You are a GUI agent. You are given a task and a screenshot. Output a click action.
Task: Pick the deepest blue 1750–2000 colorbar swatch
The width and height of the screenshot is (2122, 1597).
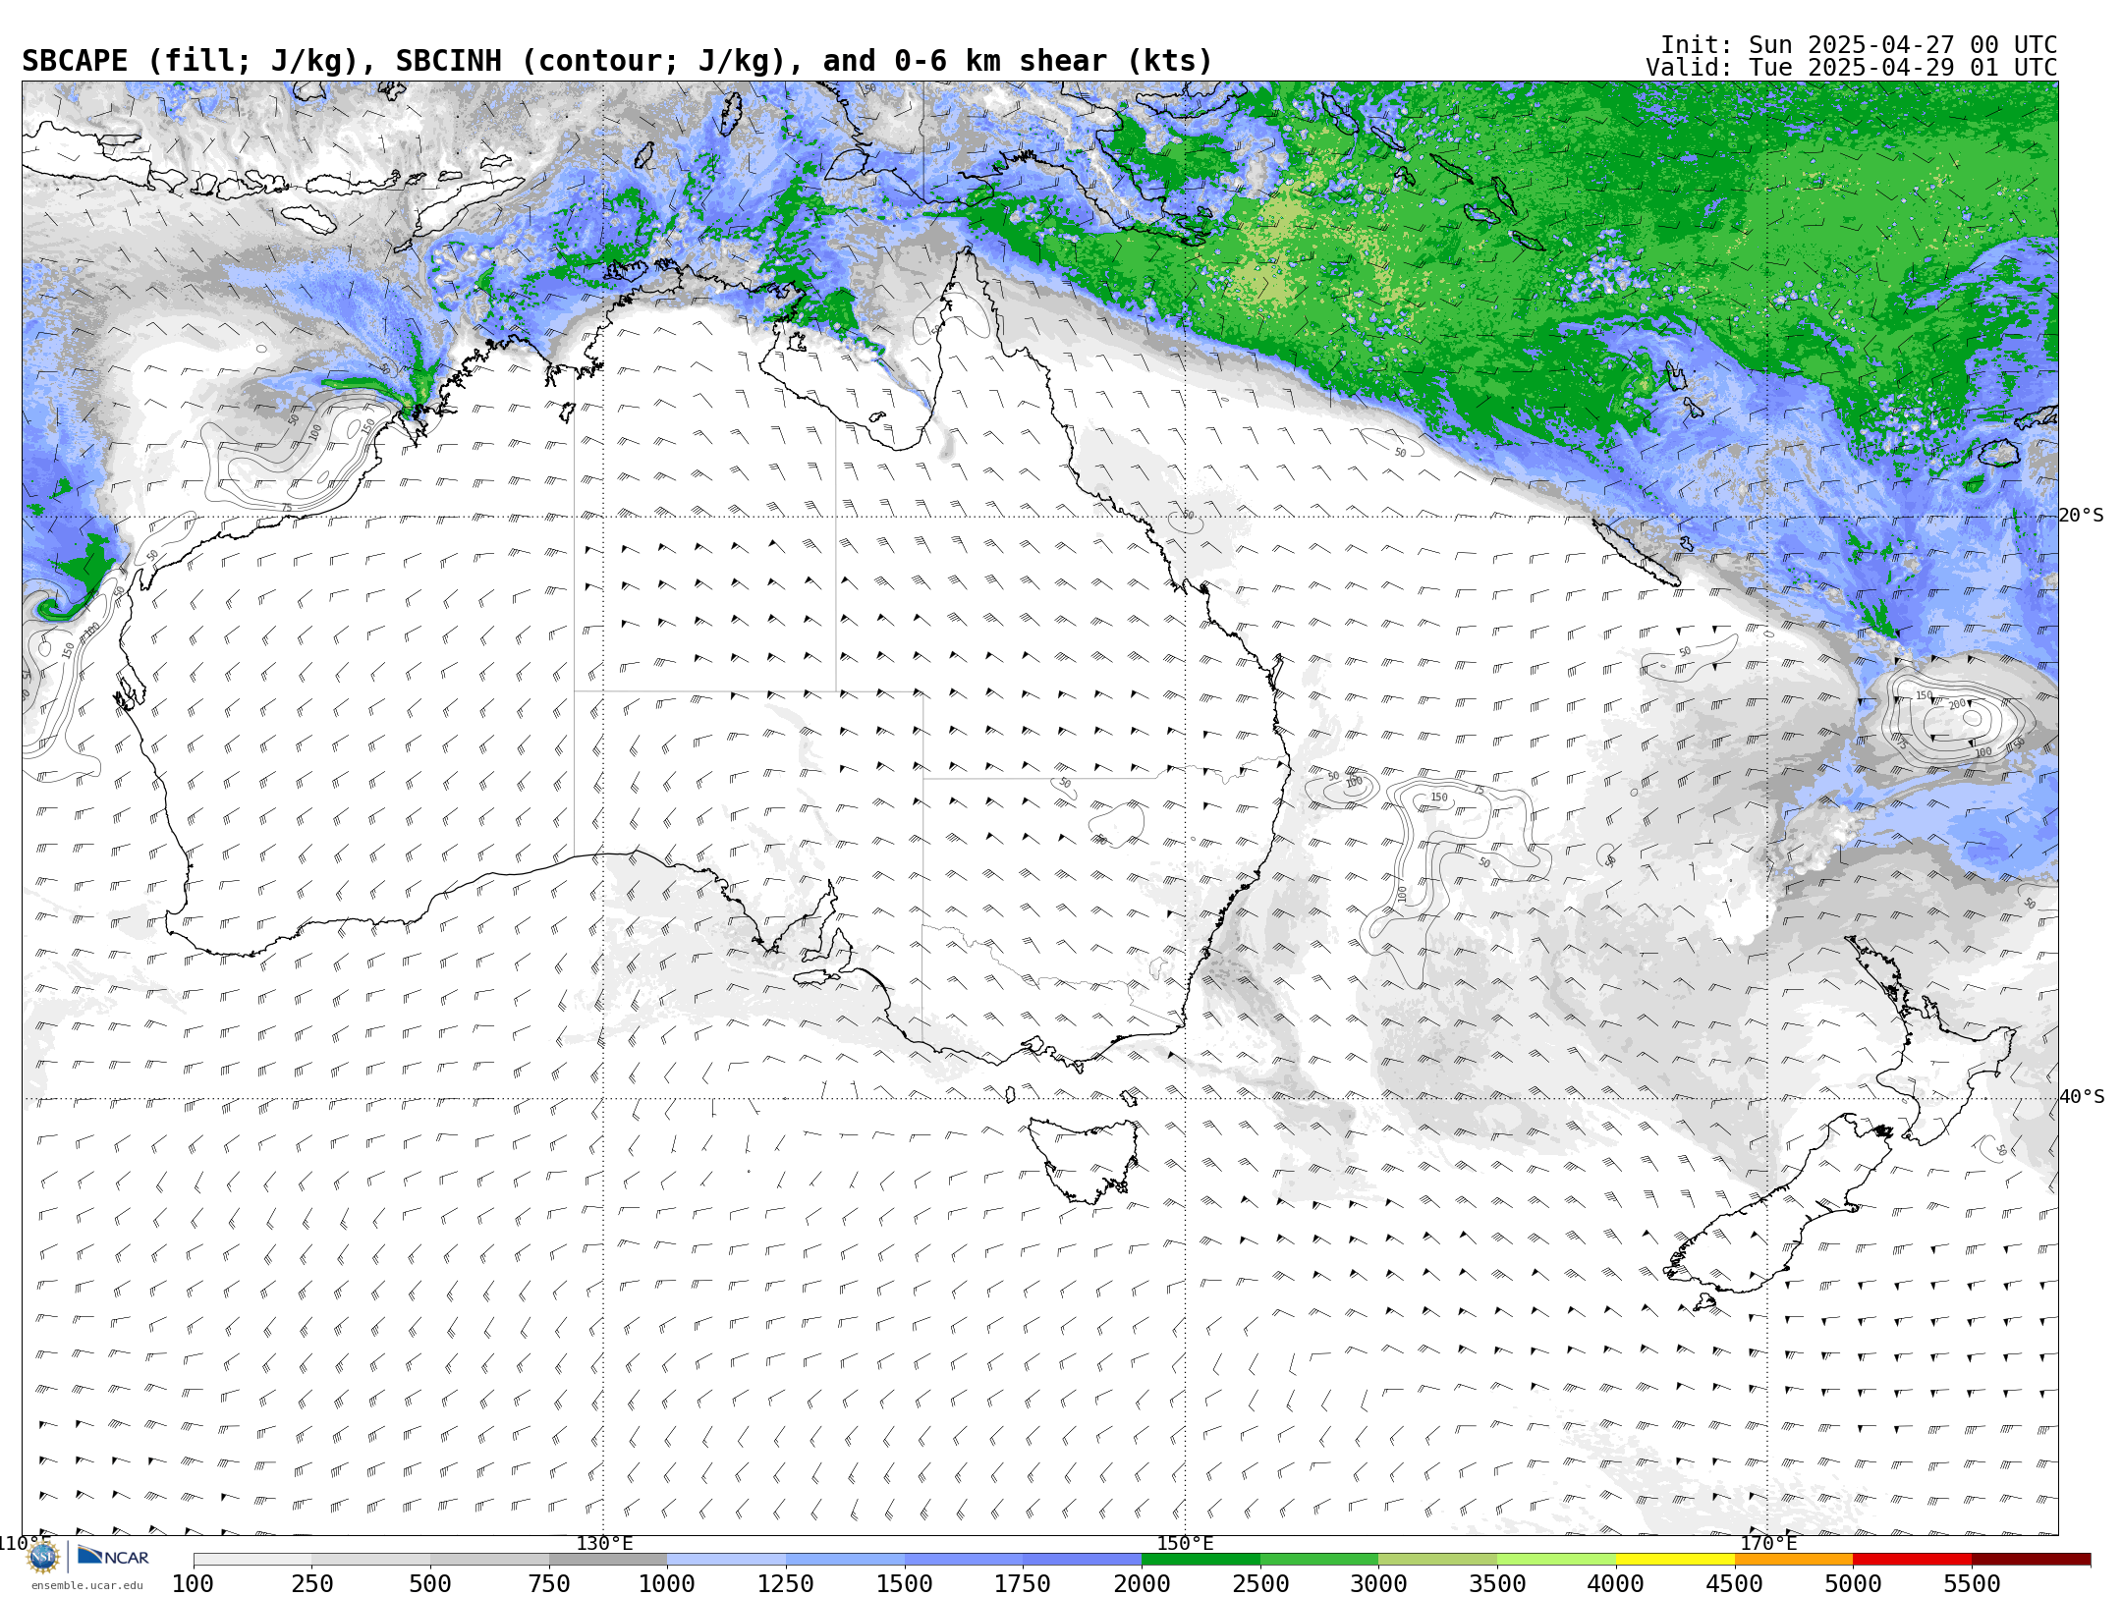point(1082,1560)
